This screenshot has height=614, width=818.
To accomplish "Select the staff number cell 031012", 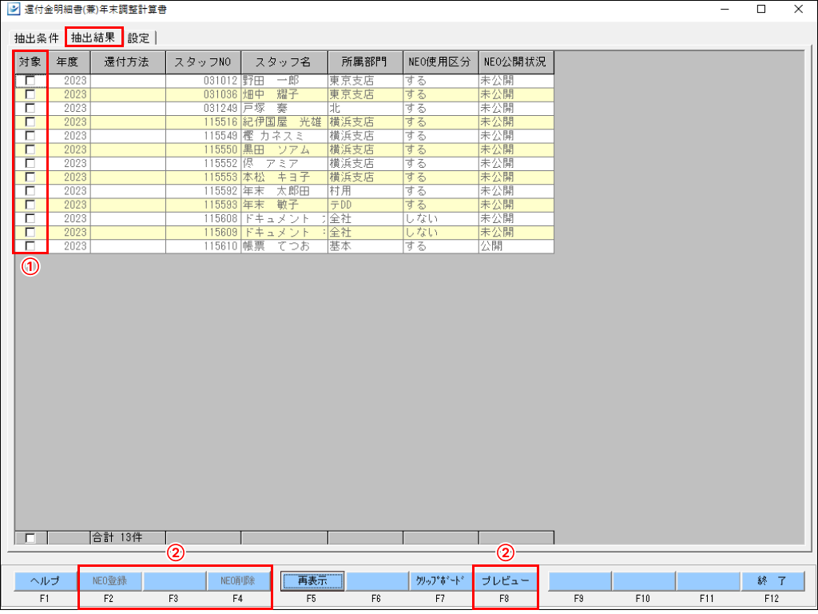I will click(204, 81).
